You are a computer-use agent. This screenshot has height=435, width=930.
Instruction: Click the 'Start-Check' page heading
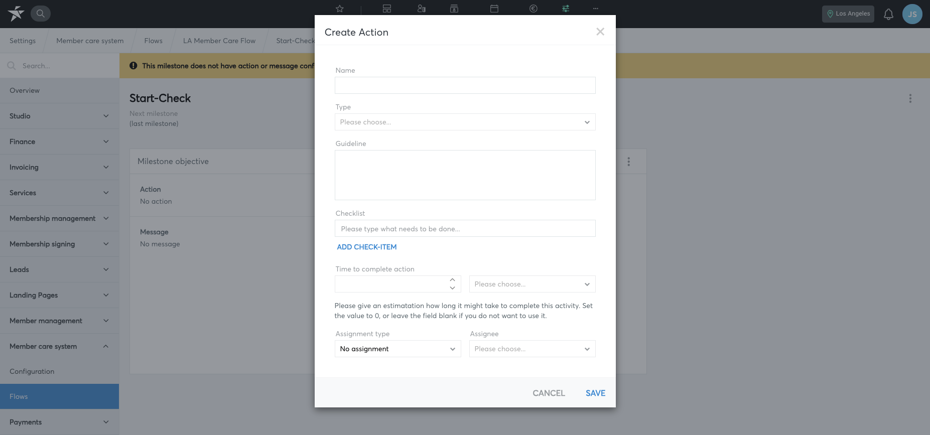pos(160,98)
